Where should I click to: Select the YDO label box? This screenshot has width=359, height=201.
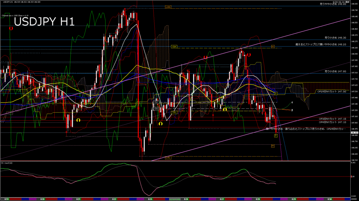pyautogui.click(x=156, y=109)
